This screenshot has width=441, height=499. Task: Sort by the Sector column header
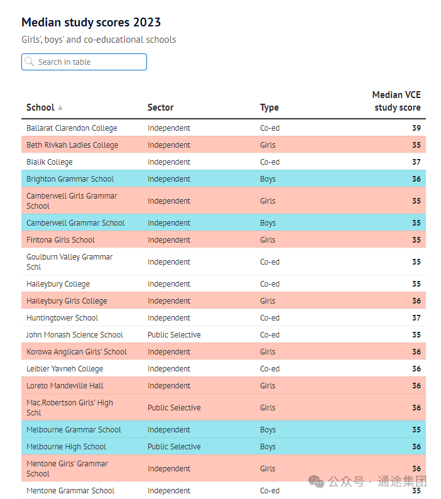[160, 107]
